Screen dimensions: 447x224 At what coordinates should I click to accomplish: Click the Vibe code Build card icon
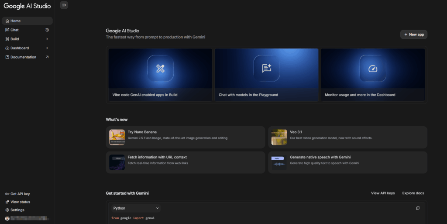pos(160,69)
